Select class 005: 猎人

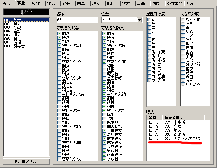(26, 35)
